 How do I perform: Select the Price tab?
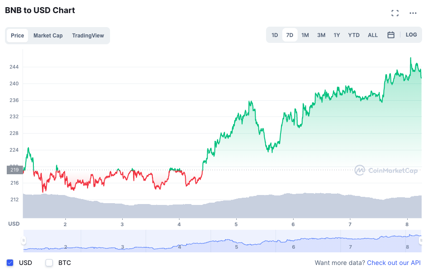pyautogui.click(x=17, y=36)
